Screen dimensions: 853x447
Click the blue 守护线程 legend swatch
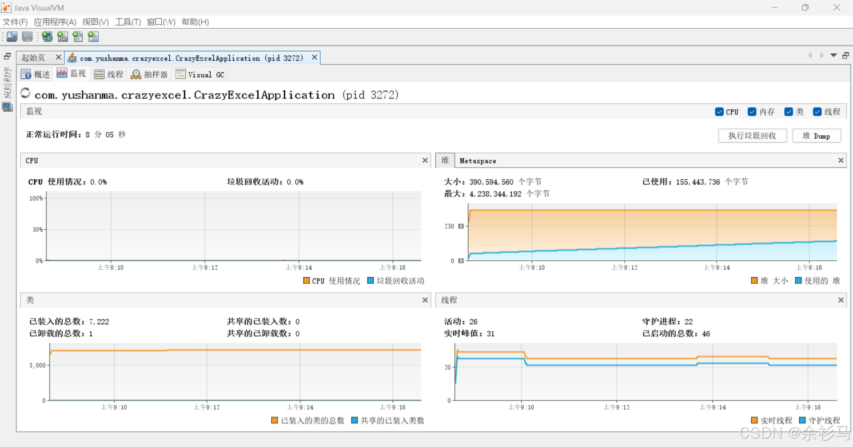[802, 420]
